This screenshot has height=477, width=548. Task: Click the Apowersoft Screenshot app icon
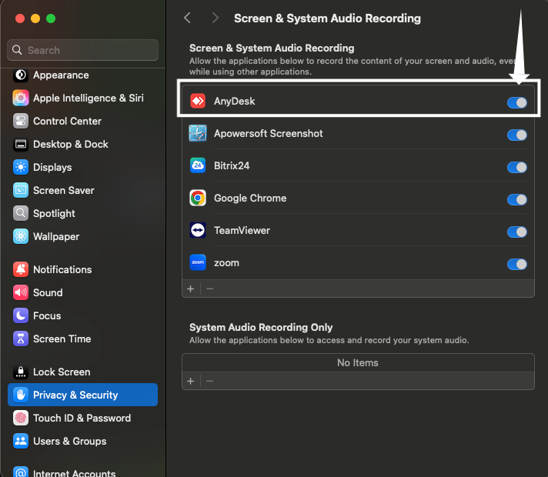198,133
